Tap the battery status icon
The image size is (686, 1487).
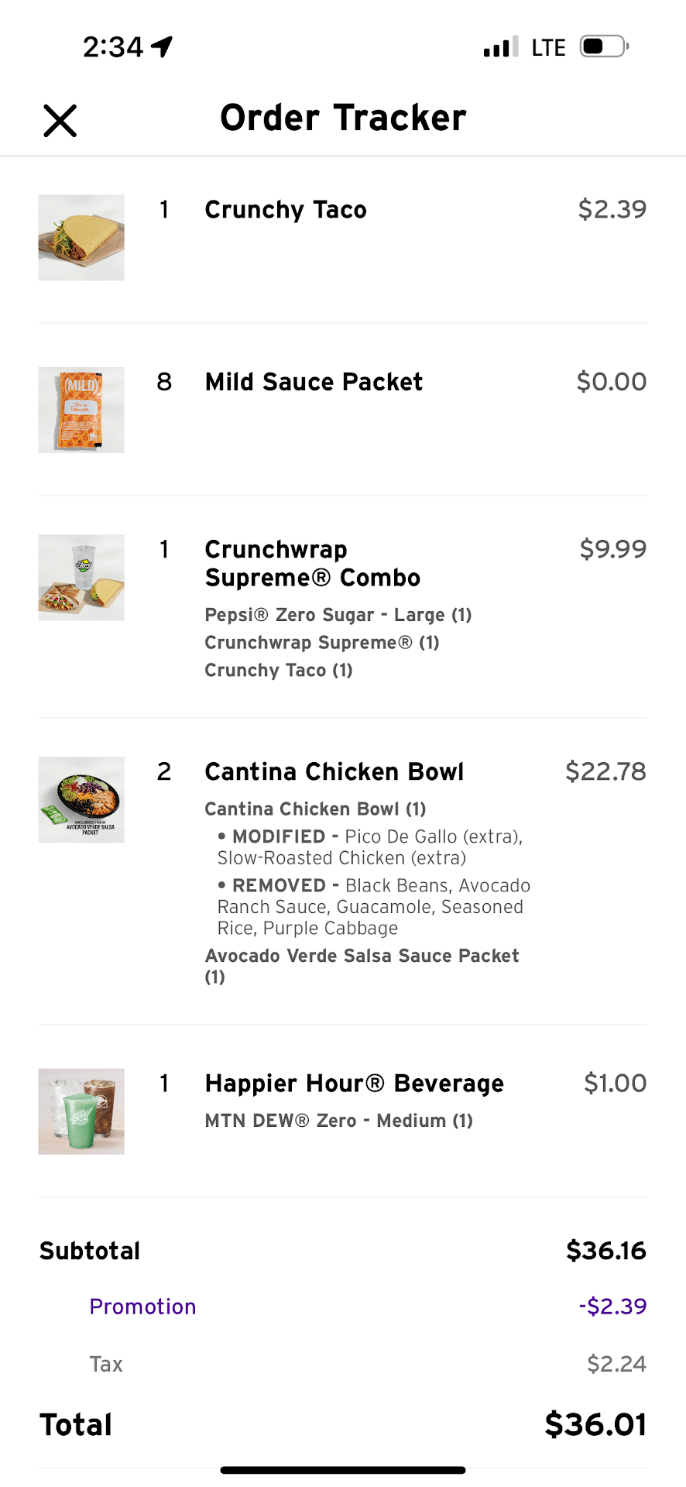click(x=605, y=46)
